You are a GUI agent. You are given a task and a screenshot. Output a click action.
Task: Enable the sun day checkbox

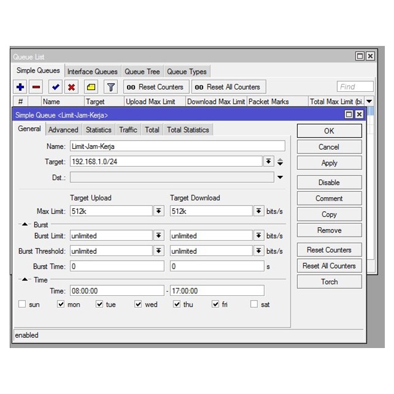pyautogui.click(x=22, y=305)
